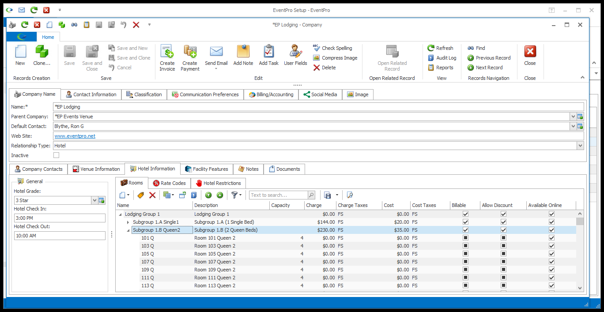Switch to the Rate Codes tab
The width and height of the screenshot is (604, 312).
click(x=169, y=183)
